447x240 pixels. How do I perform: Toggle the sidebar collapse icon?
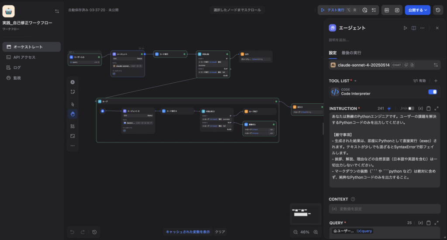pos(57,11)
